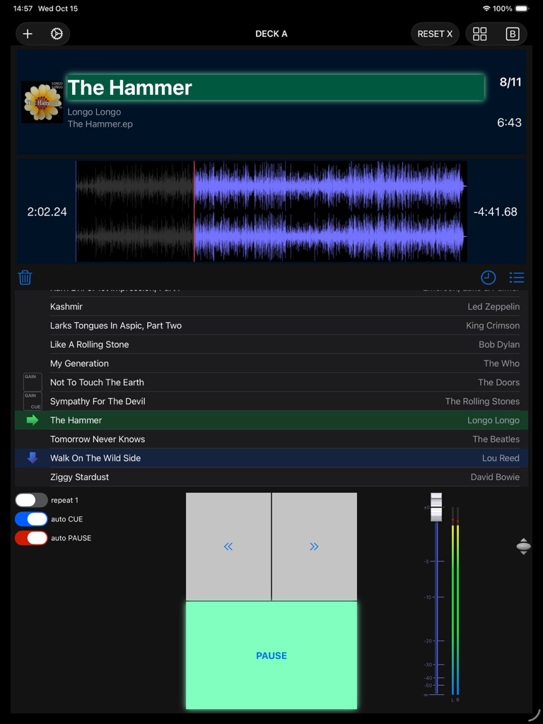Skip back with the rewind button

click(x=228, y=547)
